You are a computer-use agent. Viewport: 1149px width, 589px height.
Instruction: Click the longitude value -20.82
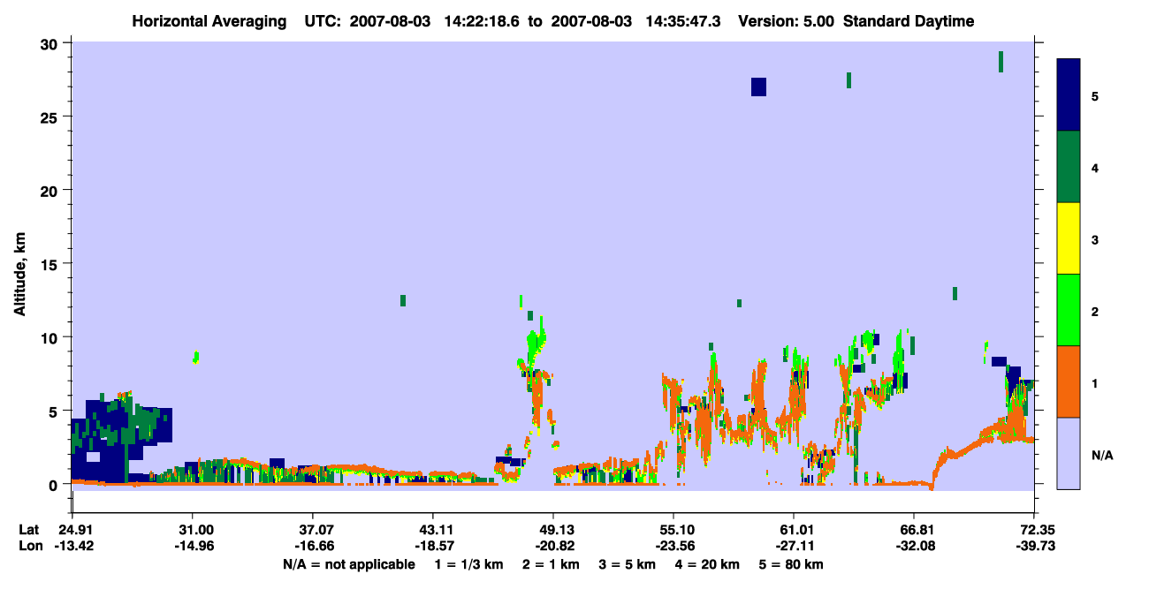(553, 546)
